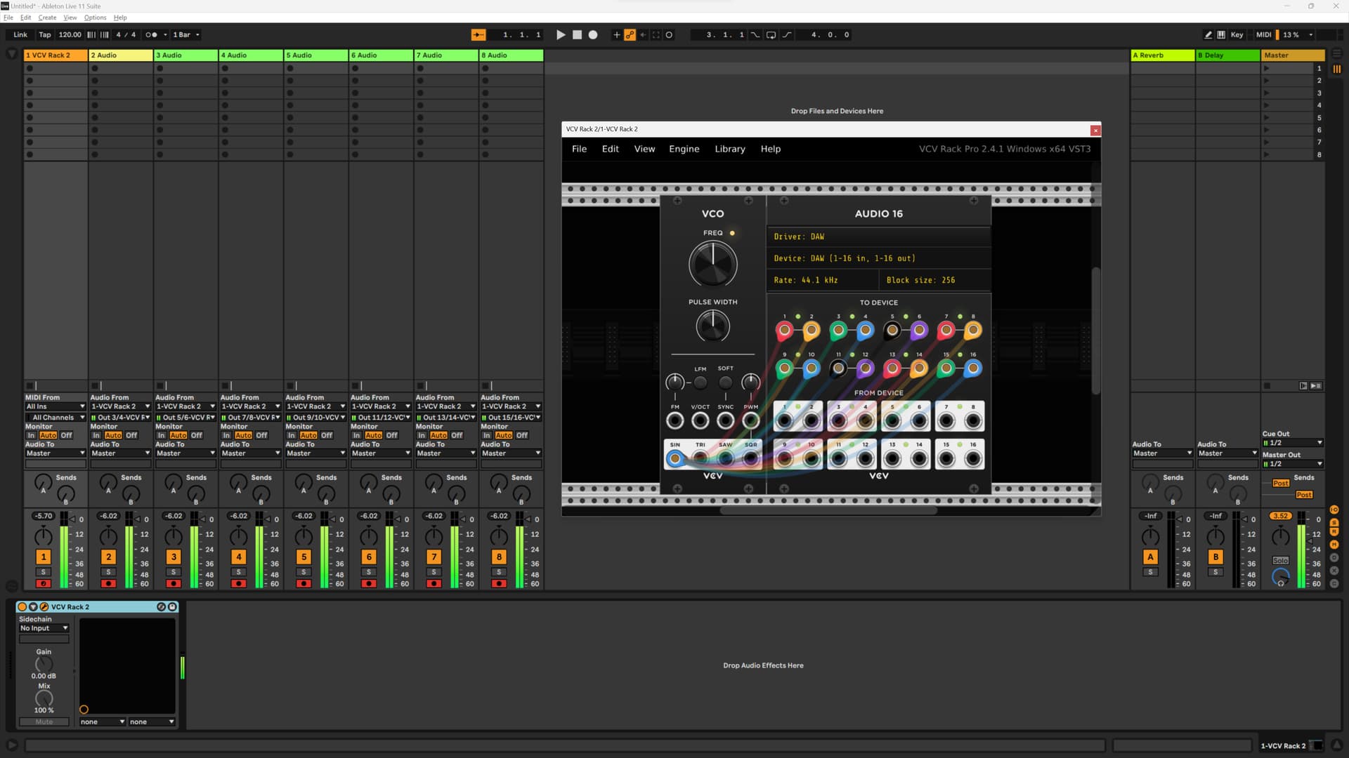Click the Stop All Clips button

pyautogui.click(x=1267, y=385)
